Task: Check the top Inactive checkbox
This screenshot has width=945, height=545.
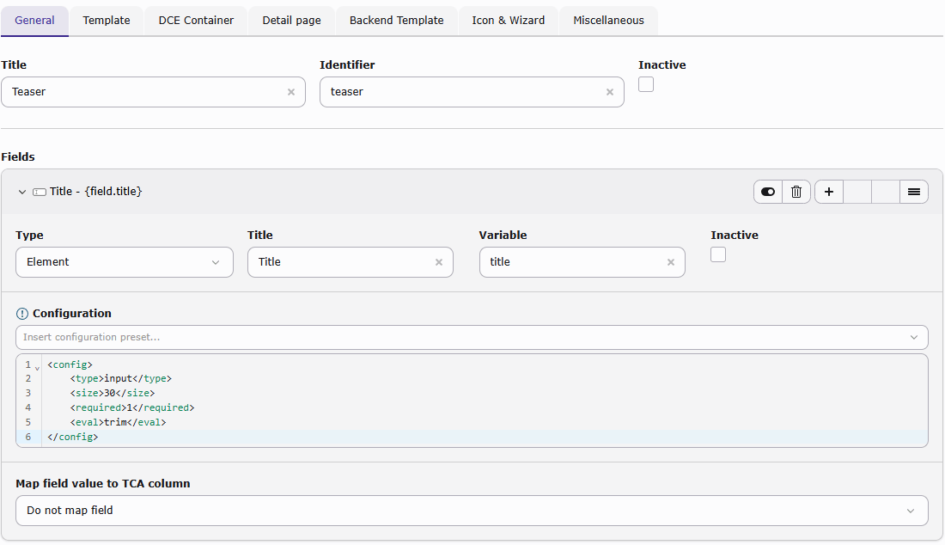Action: click(x=646, y=84)
